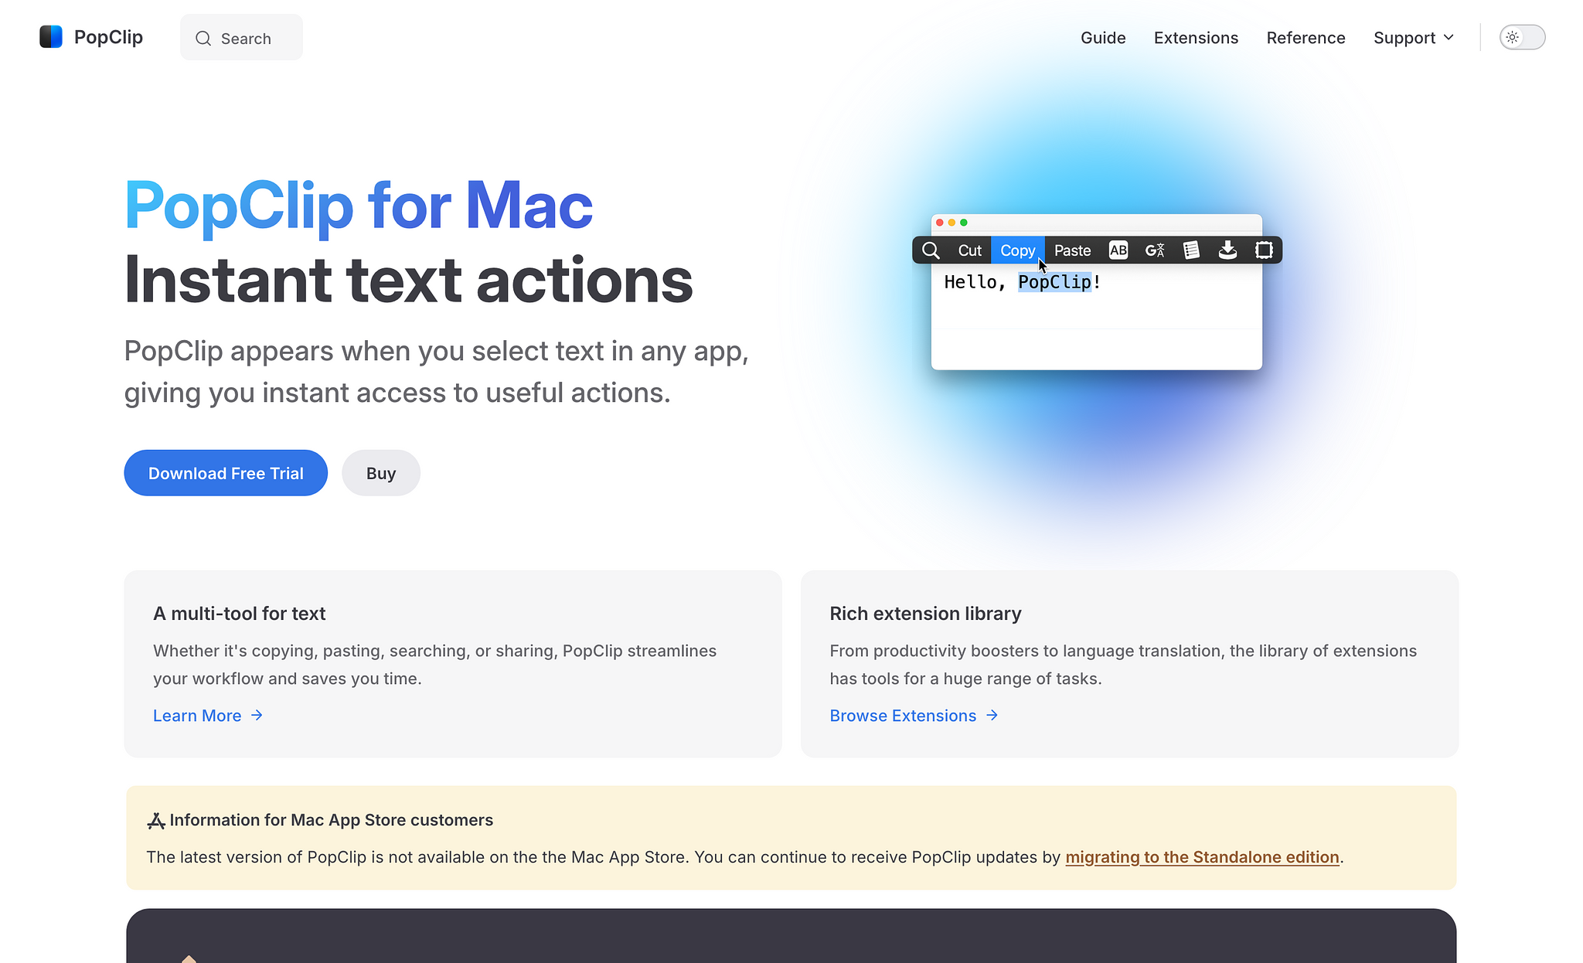Click the Buy button
1583x963 pixels.
[x=380, y=472]
